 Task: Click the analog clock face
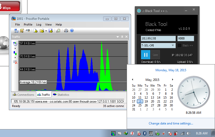(194, 92)
